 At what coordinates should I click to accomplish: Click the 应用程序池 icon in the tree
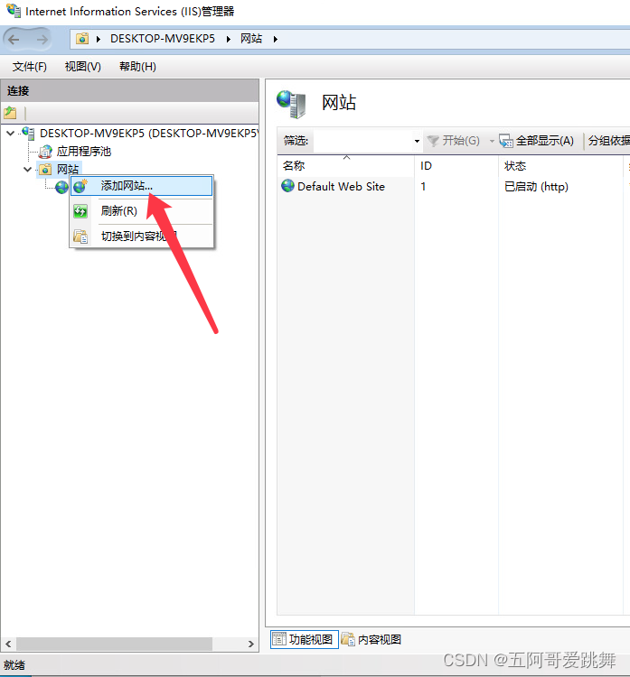click(45, 152)
